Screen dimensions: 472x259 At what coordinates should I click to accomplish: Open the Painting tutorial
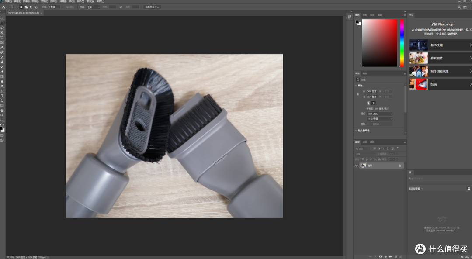(440, 84)
